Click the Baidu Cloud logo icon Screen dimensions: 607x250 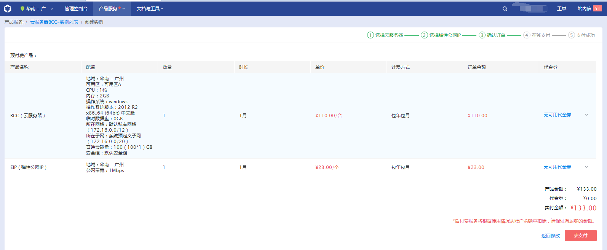pos(8,8)
